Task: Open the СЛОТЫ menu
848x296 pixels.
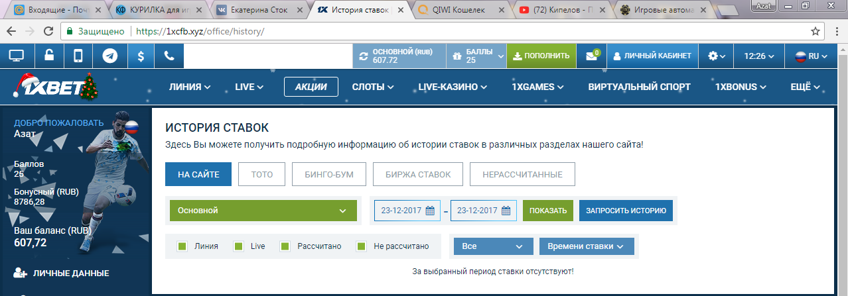Action: pyautogui.click(x=372, y=87)
